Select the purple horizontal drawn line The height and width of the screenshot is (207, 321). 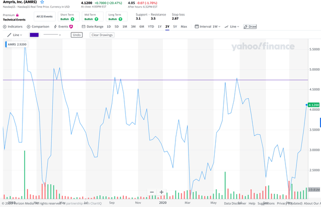pos(155,80)
